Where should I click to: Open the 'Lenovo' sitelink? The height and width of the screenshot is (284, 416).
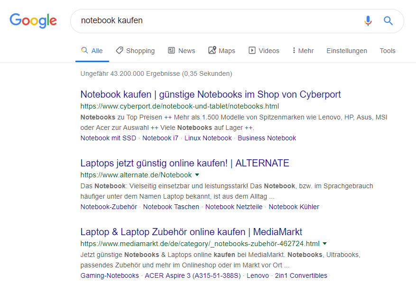pyautogui.click(x=258, y=275)
